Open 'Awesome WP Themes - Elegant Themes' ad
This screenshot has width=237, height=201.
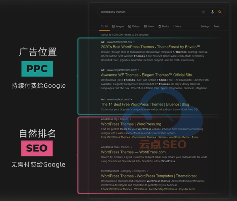pos(147,75)
